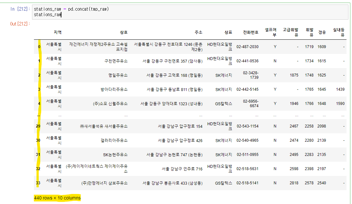352x204 pixels.
Task: Click address 서울 강동구 고덕로 168 (명일동)
Action: 175,75
